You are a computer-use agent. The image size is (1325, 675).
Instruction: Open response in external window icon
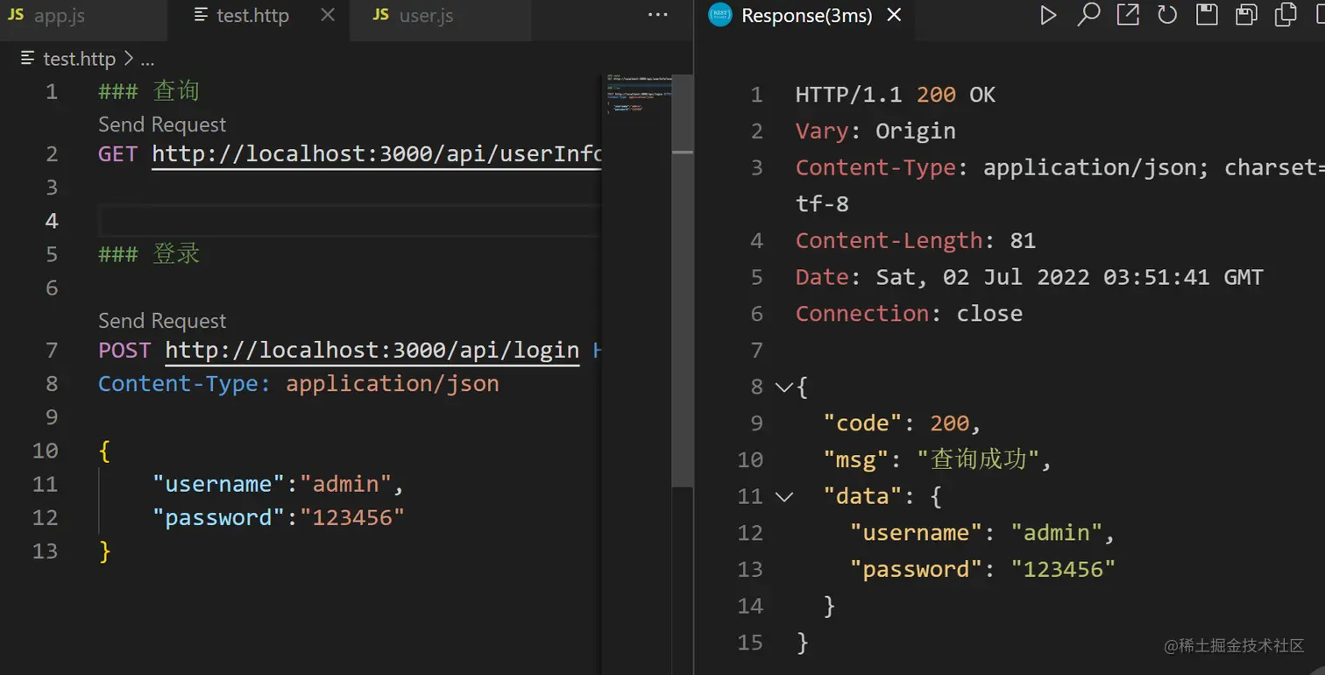pos(1128,15)
